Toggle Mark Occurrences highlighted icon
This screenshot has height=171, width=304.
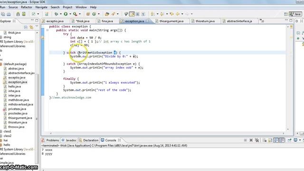coord(132,14)
